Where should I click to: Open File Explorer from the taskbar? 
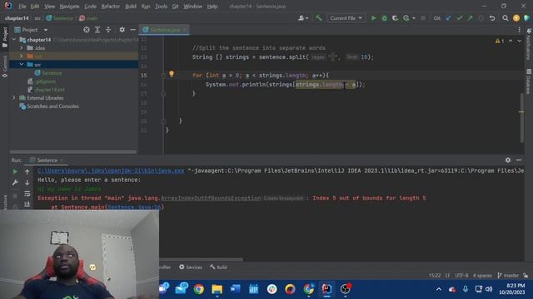217,289
